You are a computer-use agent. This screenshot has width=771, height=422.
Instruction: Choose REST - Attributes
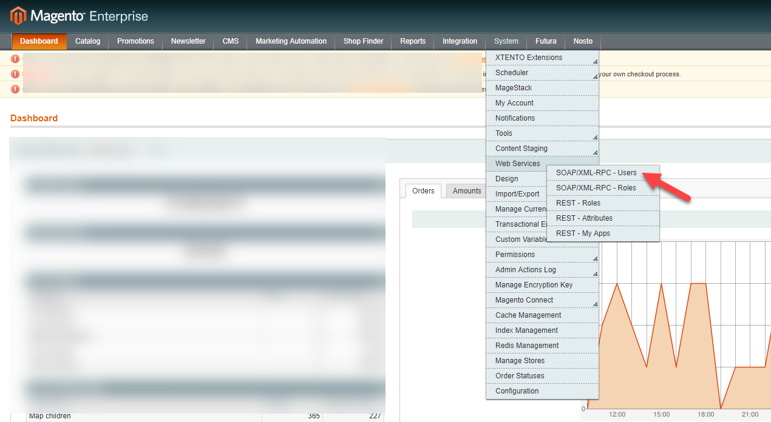coord(603,218)
